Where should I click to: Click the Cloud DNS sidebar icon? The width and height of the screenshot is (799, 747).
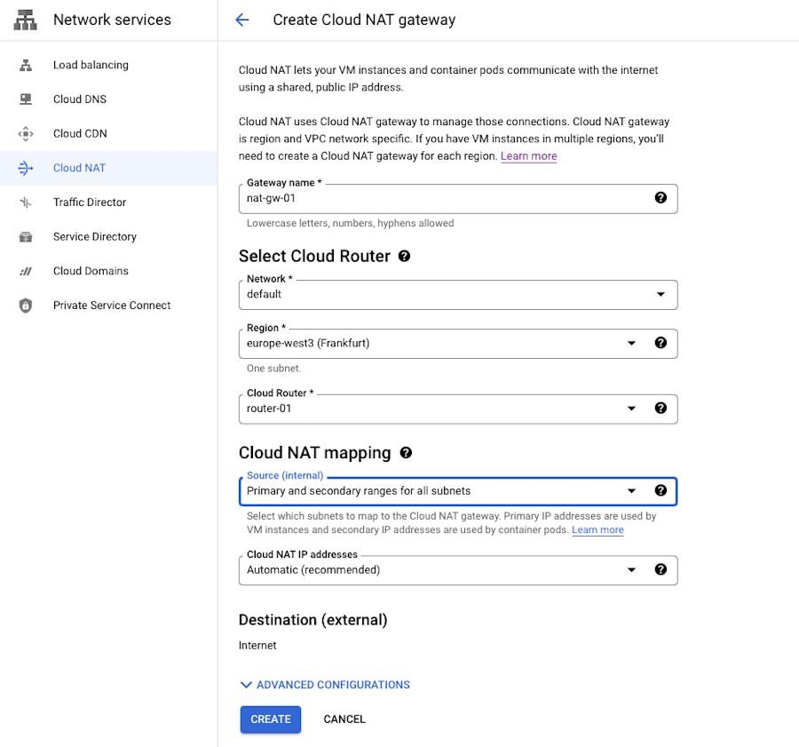[26, 99]
